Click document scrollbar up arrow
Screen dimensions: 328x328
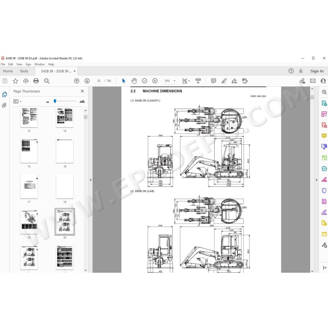(312, 89)
